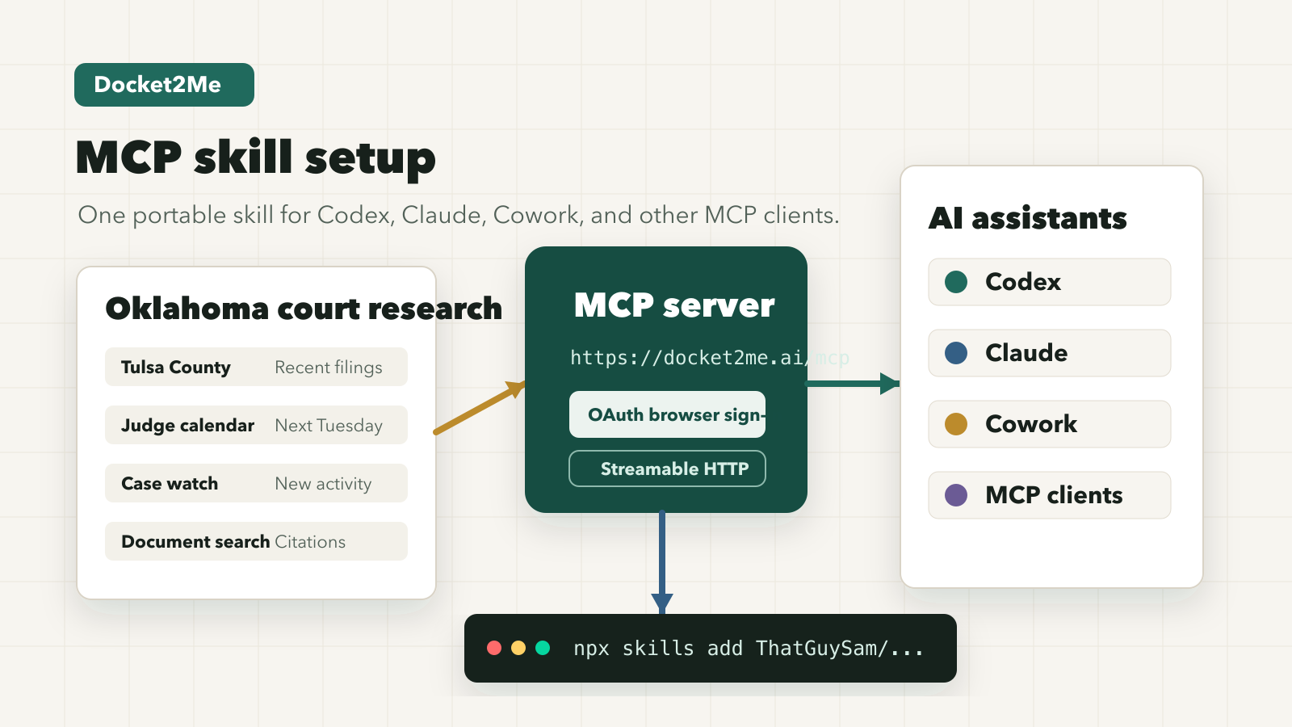Click the npx skills add command text
Image resolution: width=1292 pixels, height=727 pixels.
pyautogui.click(x=749, y=648)
